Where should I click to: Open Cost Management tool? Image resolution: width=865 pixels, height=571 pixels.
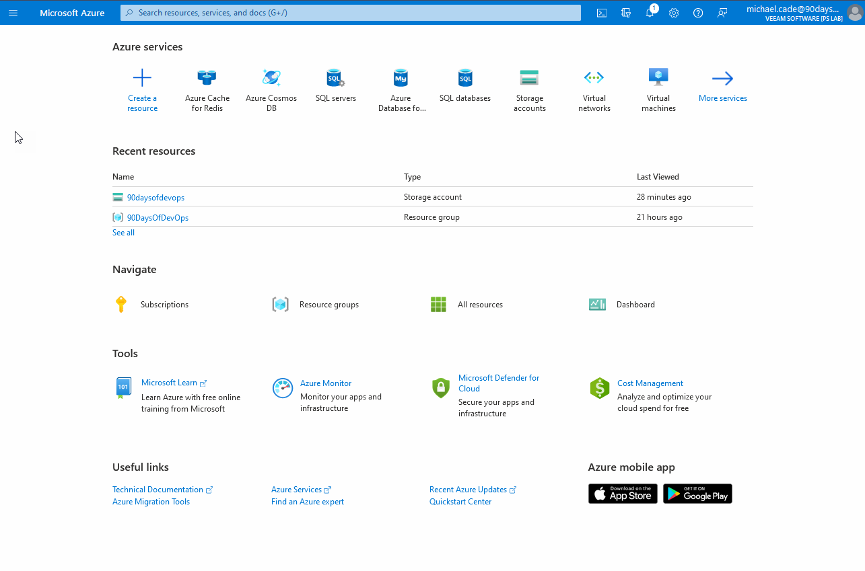pos(650,383)
